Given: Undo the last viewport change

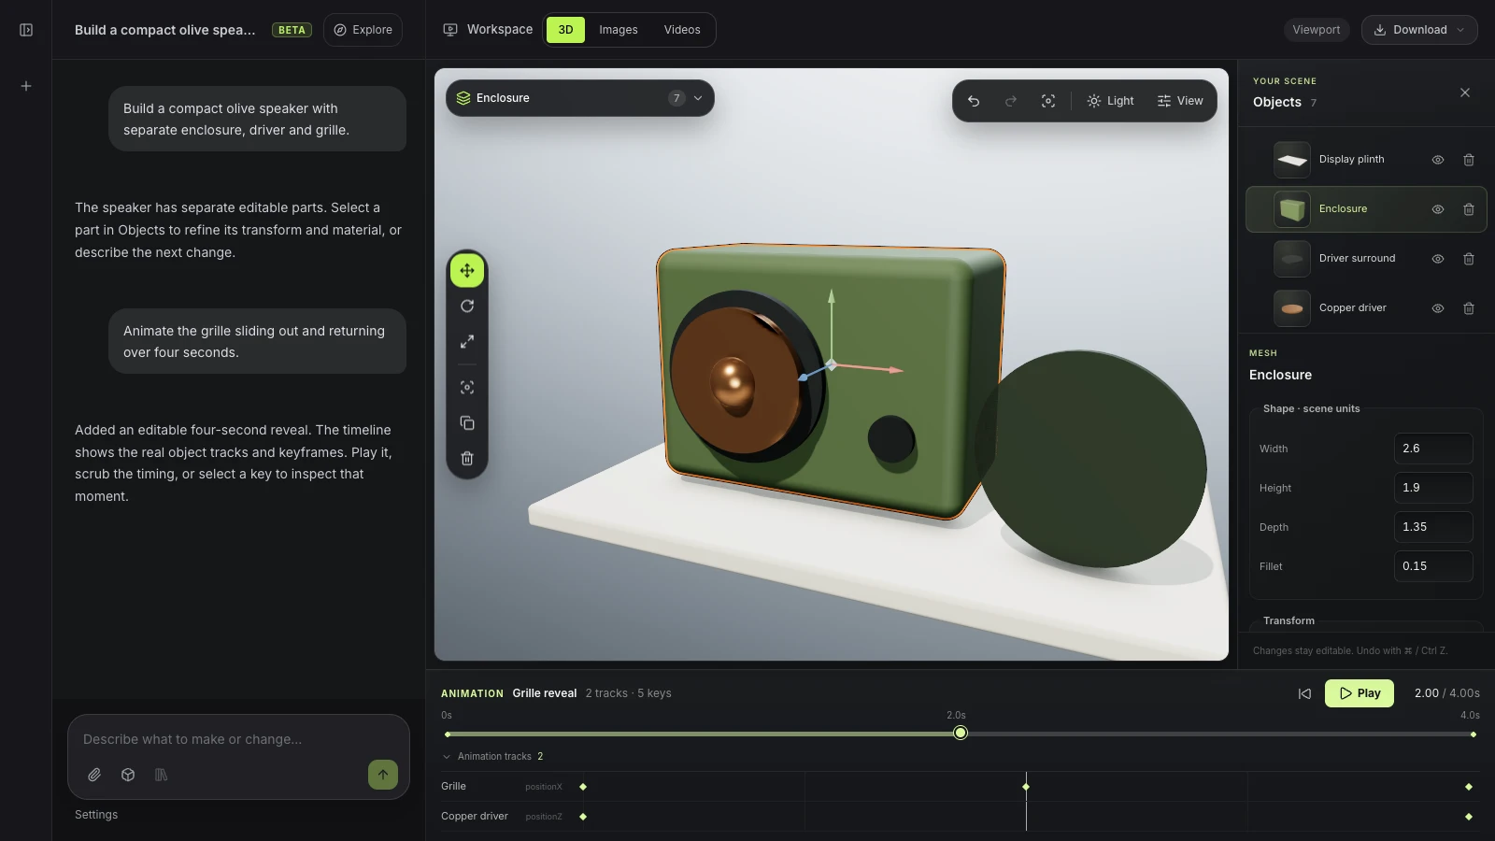Looking at the screenshot, I should (974, 101).
